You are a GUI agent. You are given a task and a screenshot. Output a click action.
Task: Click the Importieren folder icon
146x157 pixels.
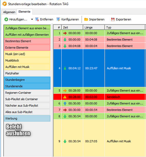click(x=86, y=19)
